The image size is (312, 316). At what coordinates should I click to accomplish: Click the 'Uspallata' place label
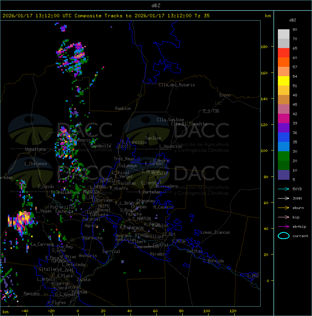click(x=35, y=149)
